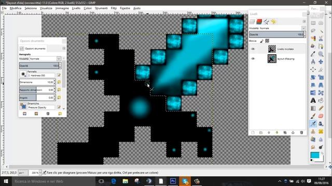Click the Pennello brush preview thumbnail

[x=23, y=74]
